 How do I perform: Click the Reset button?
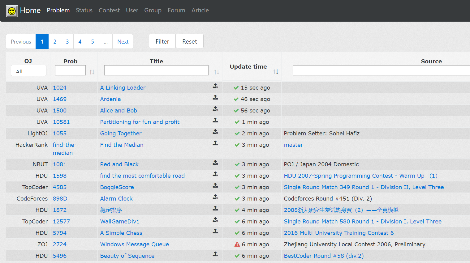(190, 41)
